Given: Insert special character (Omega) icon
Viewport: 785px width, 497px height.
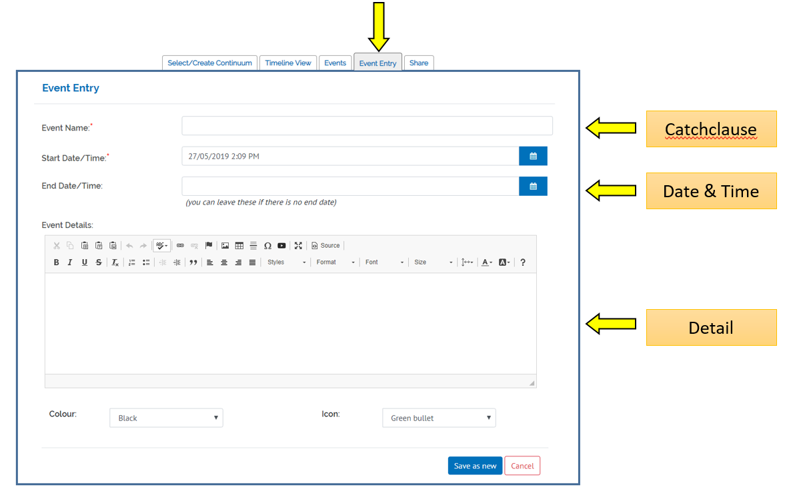Looking at the screenshot, I should (267, 246).
